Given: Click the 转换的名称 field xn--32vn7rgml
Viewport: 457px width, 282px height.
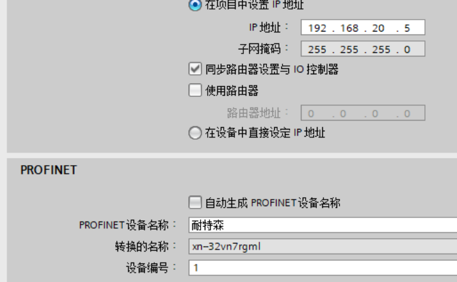Looking at the screenshot, I should (323, 246).
